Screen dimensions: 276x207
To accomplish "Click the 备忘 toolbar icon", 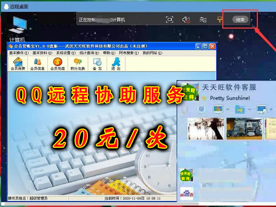I will [97, 64].
